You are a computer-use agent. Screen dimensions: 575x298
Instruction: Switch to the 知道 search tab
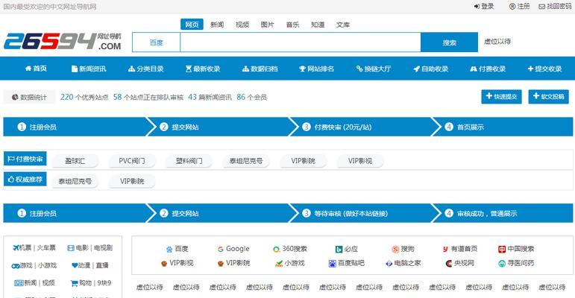(318, 25)
